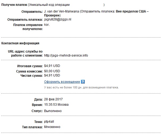Click the date 28 фев 2017
The width and height of the screenshot is (164, 137).
tap(53, 99)
